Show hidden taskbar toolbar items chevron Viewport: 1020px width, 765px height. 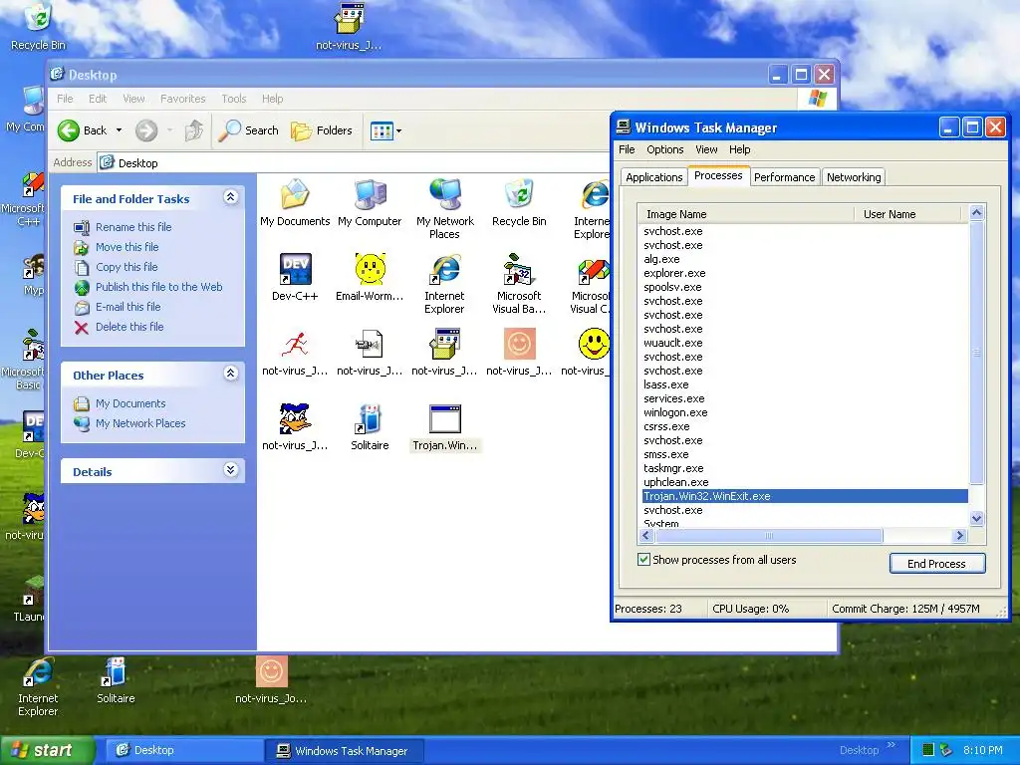(x=892, y=745)
